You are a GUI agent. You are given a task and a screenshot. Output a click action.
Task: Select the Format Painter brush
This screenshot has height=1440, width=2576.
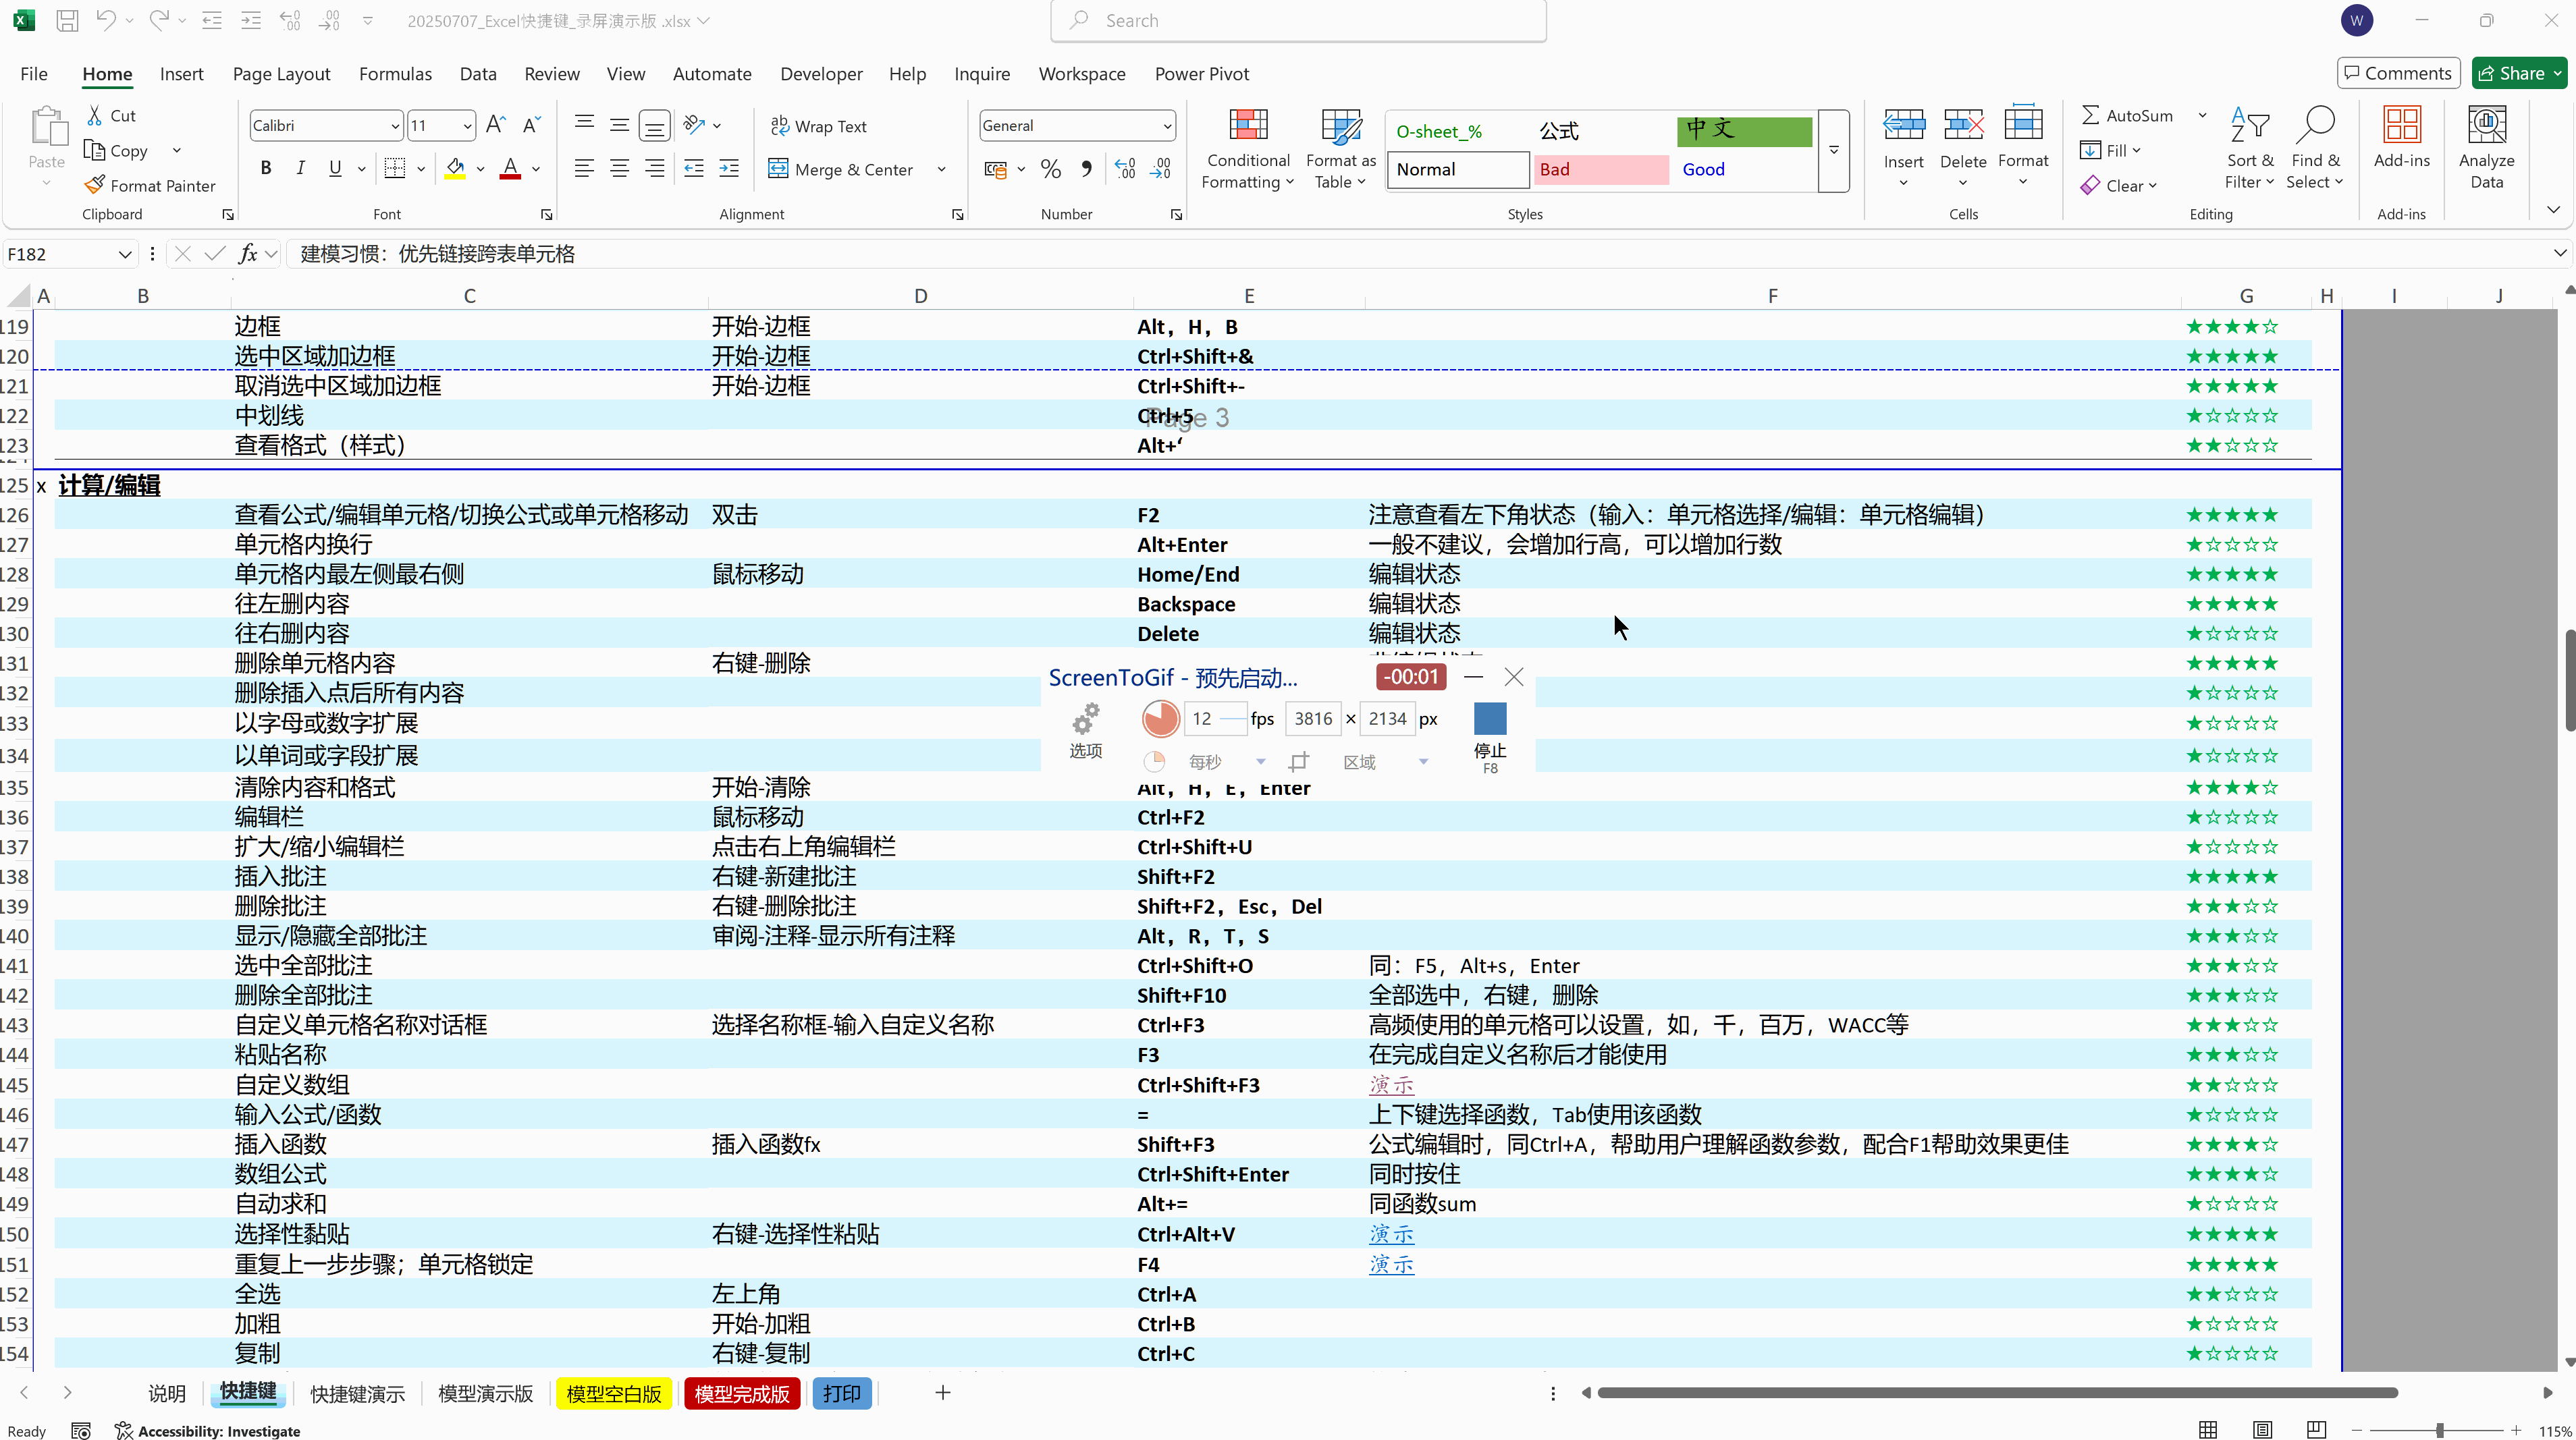[x=95, y=185]
